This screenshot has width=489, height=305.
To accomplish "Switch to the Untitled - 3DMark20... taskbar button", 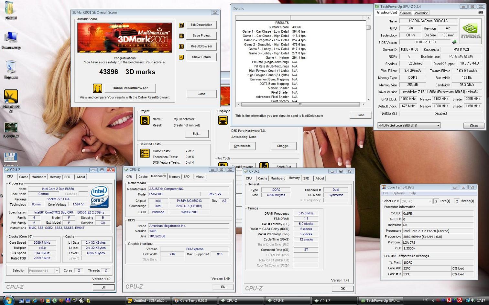I will click(148, 300).
